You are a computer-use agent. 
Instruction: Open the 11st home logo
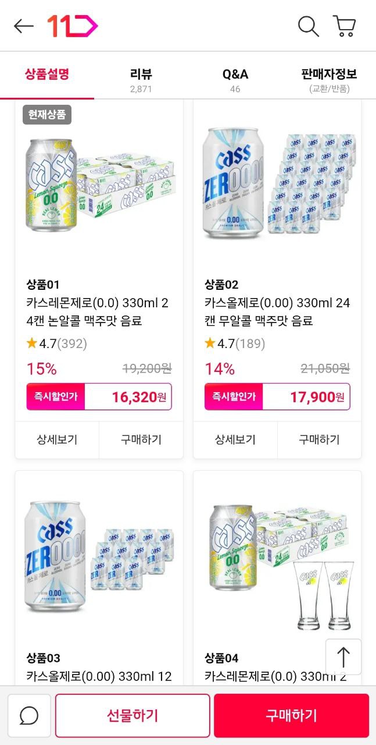(73, 26)
